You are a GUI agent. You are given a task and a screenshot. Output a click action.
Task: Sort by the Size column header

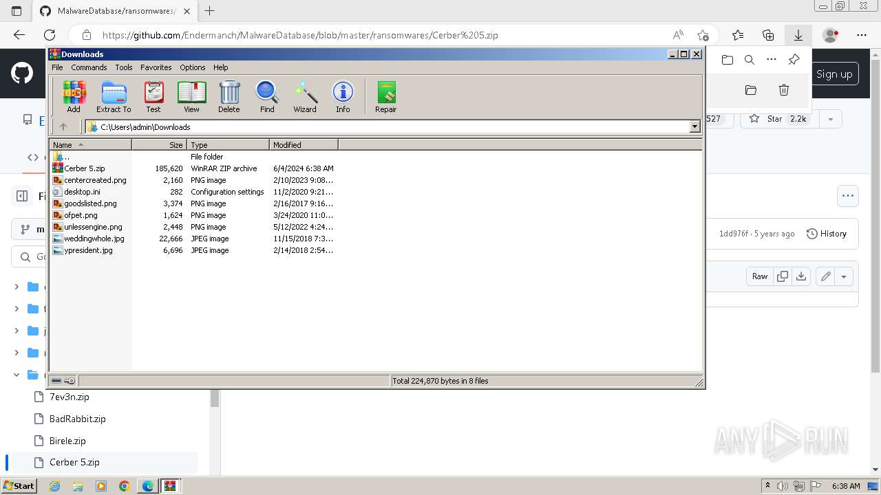159,144
